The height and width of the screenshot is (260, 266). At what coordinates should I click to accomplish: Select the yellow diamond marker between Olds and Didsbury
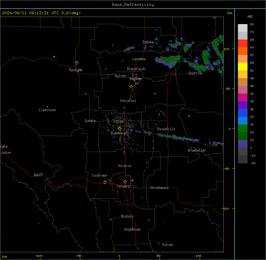[120, 129]
